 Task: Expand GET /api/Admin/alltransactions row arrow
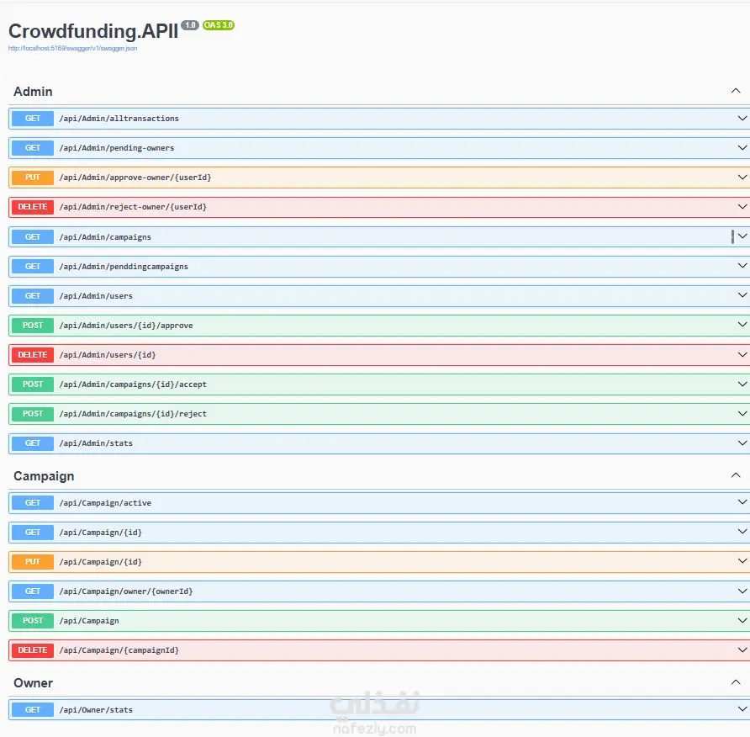[742, 119]
